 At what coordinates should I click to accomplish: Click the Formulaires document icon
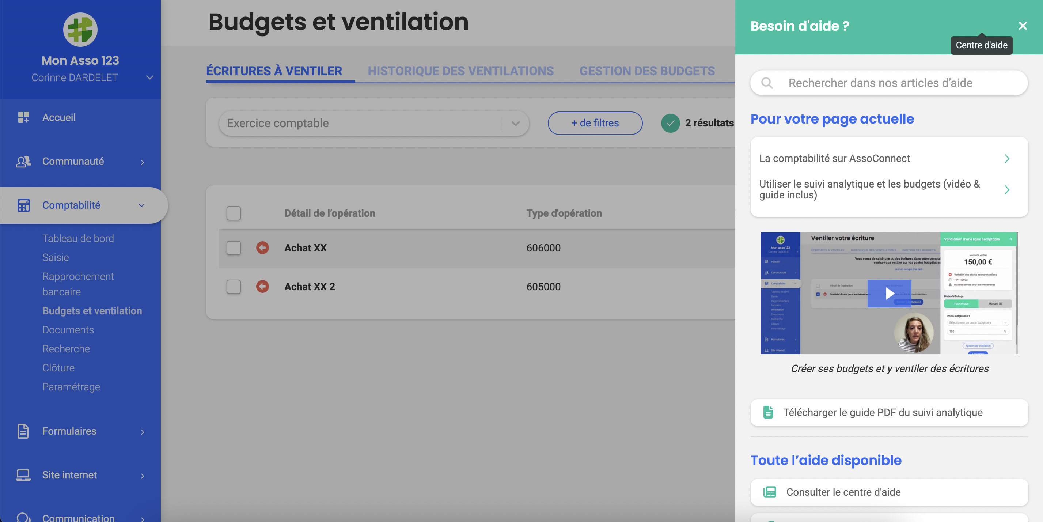pyautogui.click(x=23, y=431)
